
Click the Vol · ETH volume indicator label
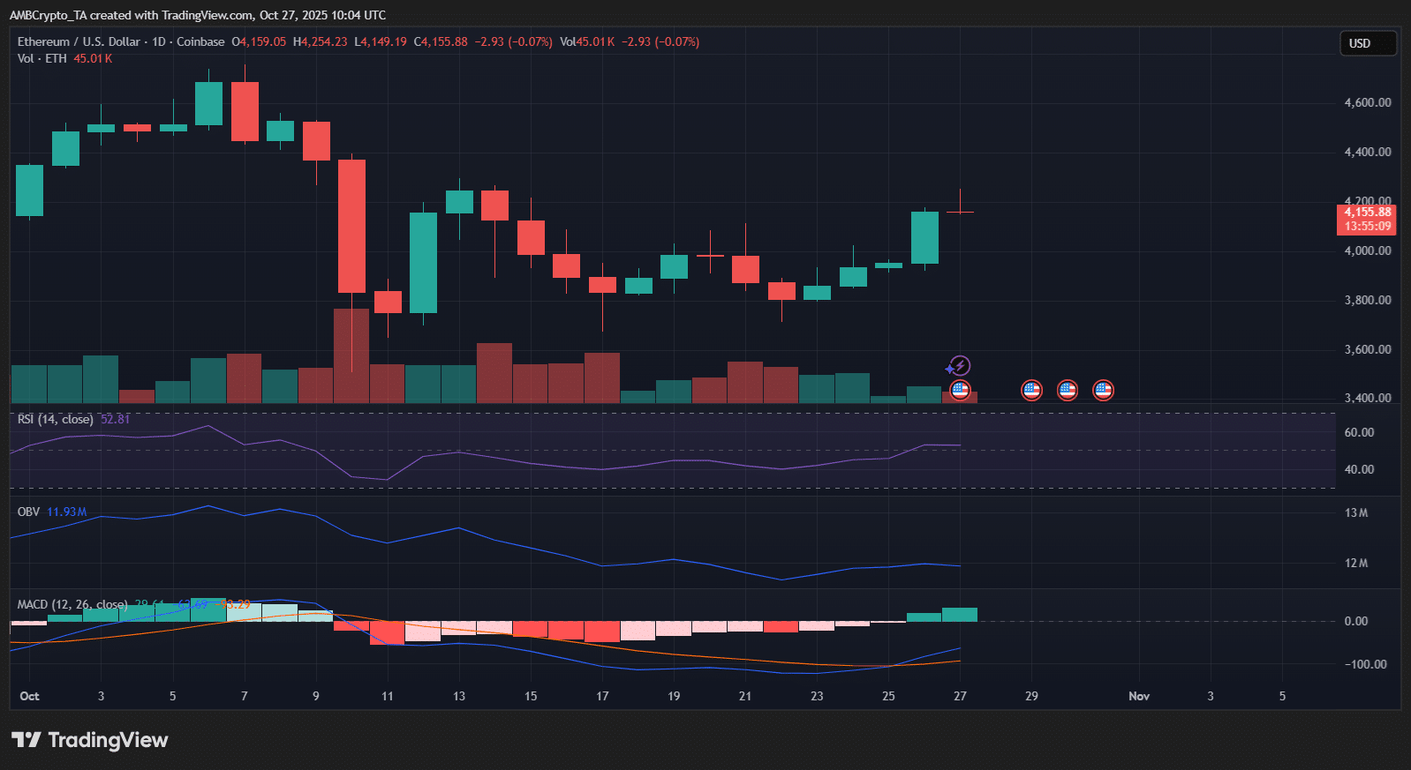[x=41, y=58]
